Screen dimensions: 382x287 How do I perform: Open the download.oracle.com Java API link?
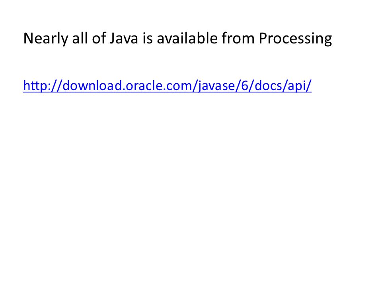(x=168, y=86)
